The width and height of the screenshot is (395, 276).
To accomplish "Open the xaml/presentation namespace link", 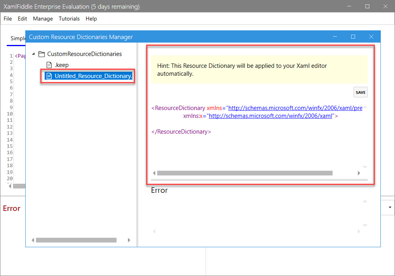I will point(295,108).
